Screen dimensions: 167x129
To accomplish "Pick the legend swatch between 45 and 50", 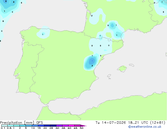I will click(77, 126).
